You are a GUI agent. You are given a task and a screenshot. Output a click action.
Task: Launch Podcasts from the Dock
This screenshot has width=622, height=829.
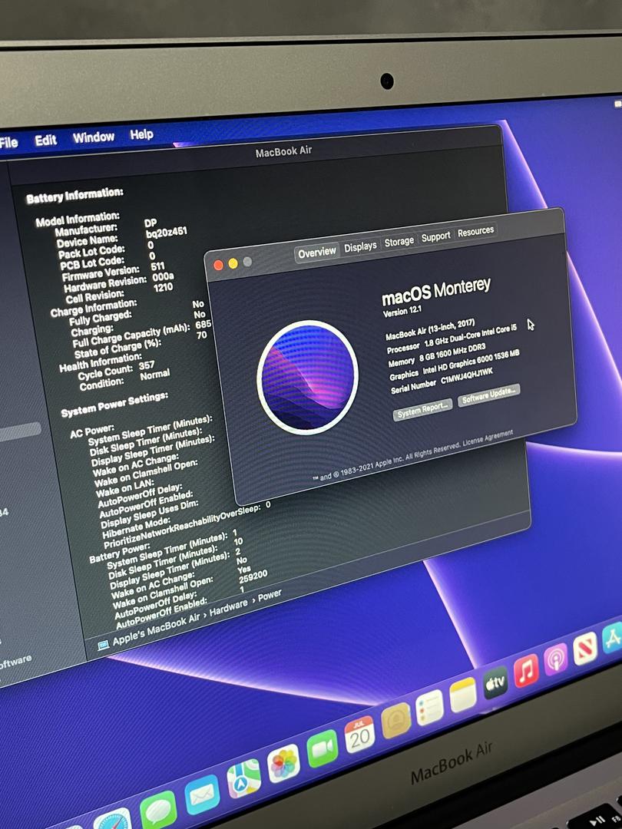tap(556, 659)
